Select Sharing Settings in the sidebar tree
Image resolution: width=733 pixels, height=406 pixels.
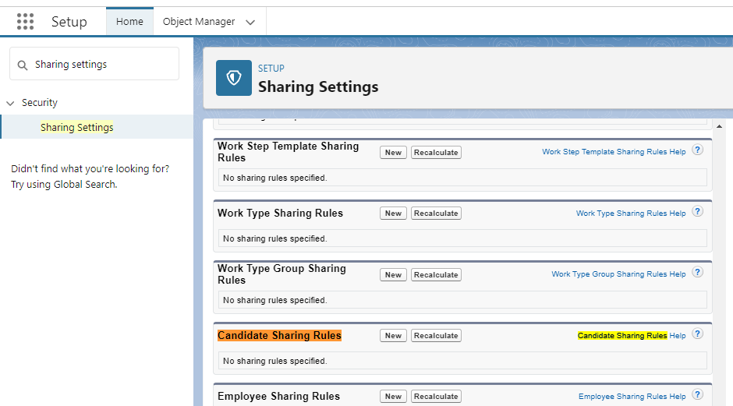76,127
